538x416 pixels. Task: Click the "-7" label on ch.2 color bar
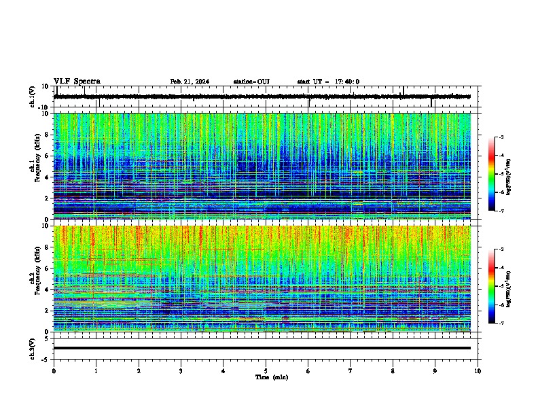[501, 323]
